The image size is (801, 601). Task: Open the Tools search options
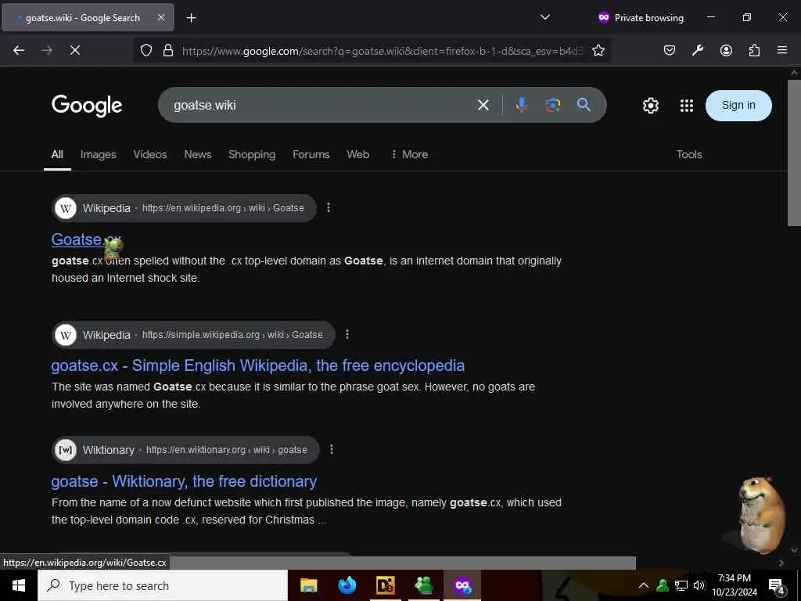click(x=689, y=154)
